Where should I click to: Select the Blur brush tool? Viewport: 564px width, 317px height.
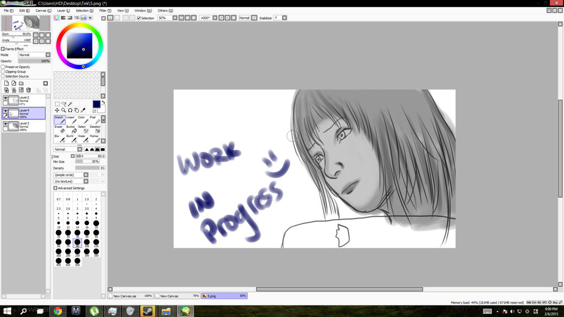pyautogui.click(x=59, y=138)
